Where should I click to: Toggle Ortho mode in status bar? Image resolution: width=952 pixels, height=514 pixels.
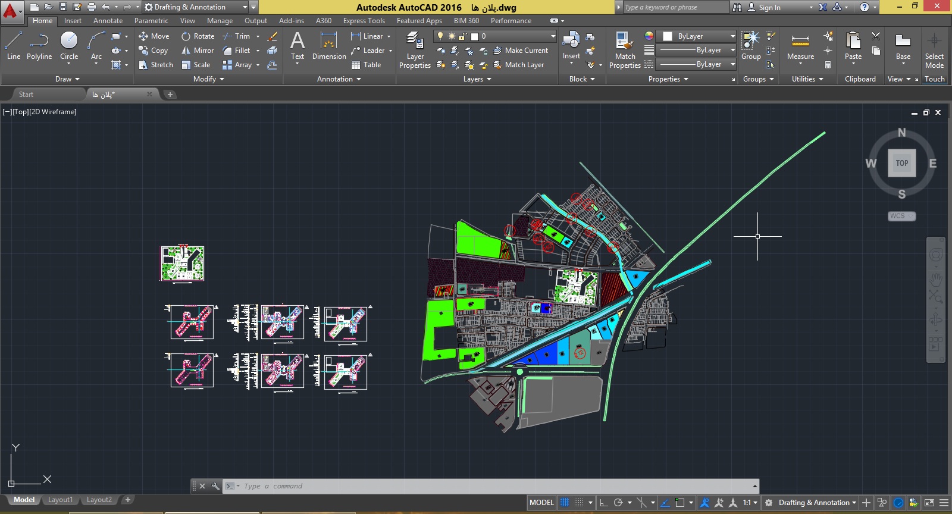(x=604, y=503)
